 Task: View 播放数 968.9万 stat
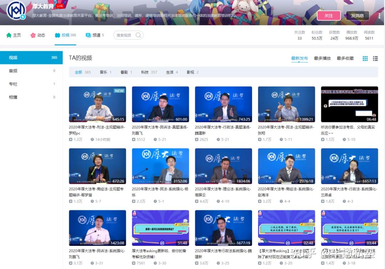pyautogui.click(x=351, y=35)
